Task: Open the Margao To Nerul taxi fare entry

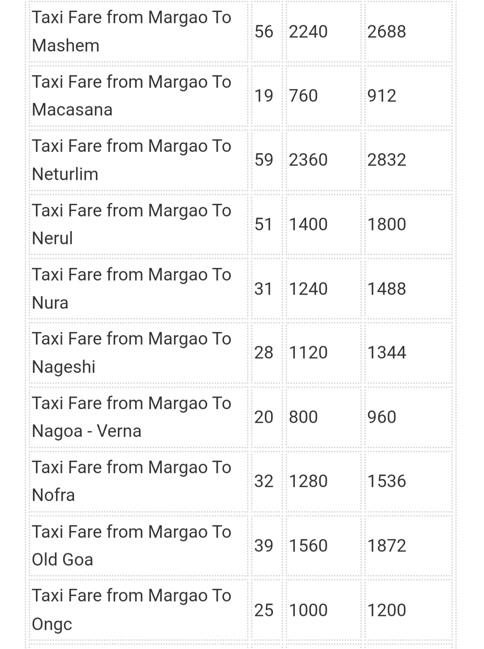Action: pos(131,224)
